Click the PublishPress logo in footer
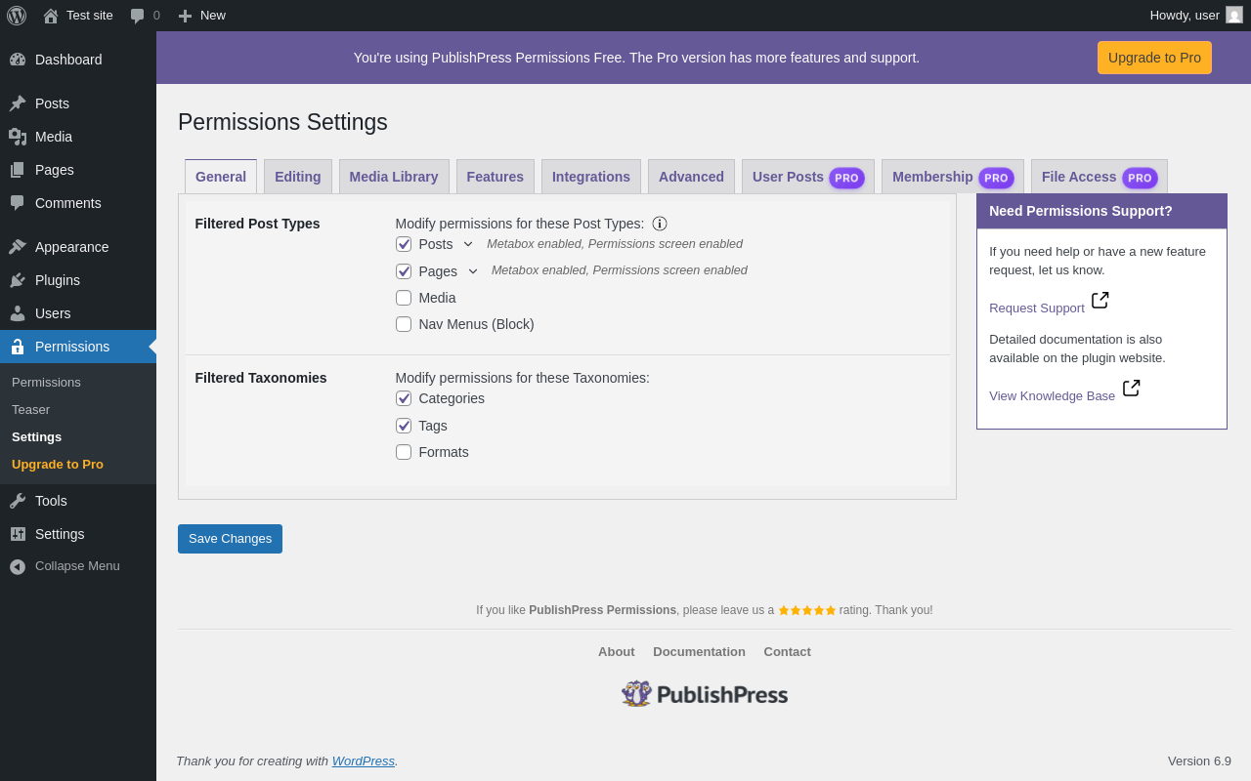 pyautogui.click(x=705, y=694)
